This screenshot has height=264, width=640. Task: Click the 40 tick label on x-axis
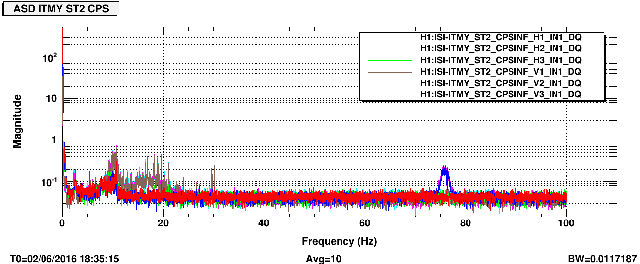pos(264,224)
